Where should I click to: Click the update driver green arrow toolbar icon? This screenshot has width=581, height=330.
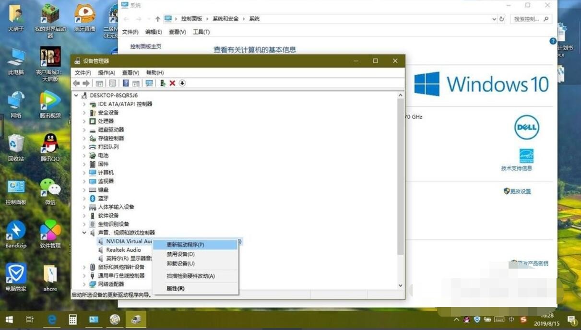pyautogui.click(x=163, y=83)
